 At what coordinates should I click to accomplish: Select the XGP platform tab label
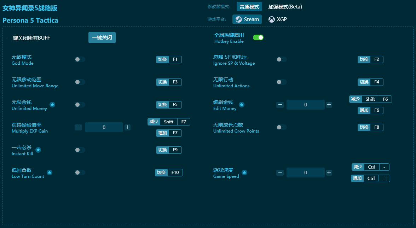(282, 19)
